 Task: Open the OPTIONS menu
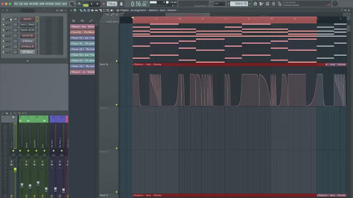pyautogui.click(x=50, y=4)
